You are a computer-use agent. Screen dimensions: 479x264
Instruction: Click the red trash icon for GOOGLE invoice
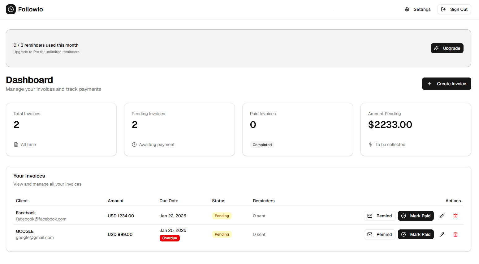pyautogui.click(x=455, y=234)
